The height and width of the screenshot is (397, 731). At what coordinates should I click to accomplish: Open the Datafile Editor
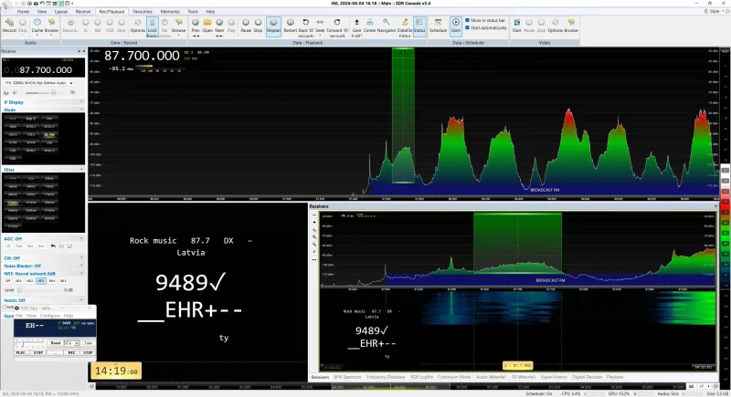coord(405,27)
